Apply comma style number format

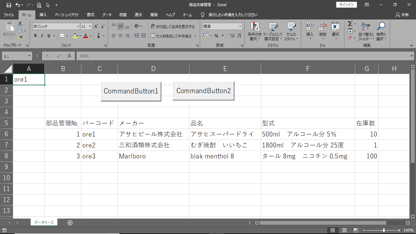223,36
